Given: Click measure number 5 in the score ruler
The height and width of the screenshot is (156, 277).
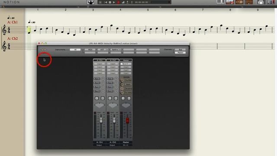Looking at the screenshot, I should 148,10.
